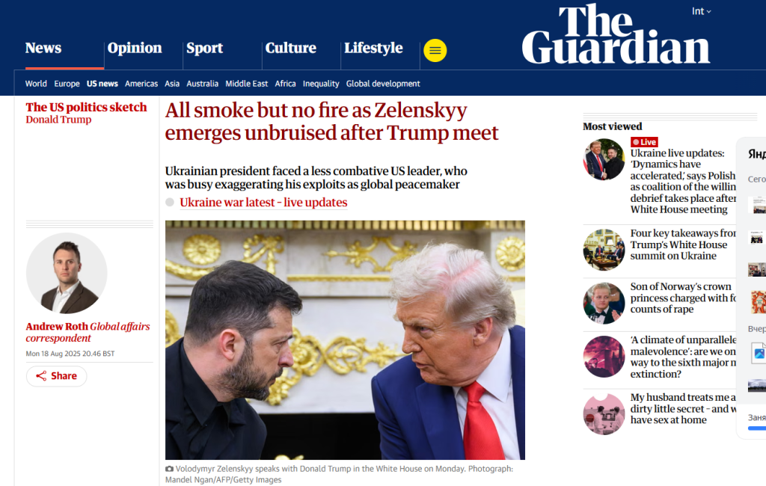
Task: Open Son of Norway's crown princess story
Action: click(684, 298)
